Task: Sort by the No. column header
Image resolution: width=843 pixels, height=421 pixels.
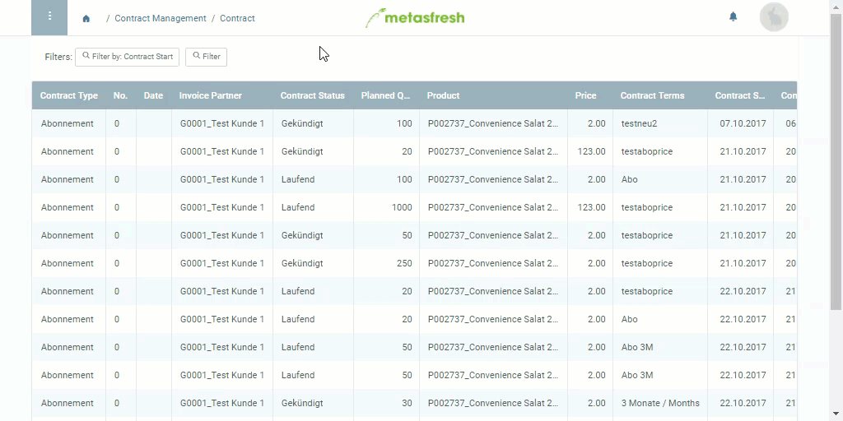Action: click(120, 95)
